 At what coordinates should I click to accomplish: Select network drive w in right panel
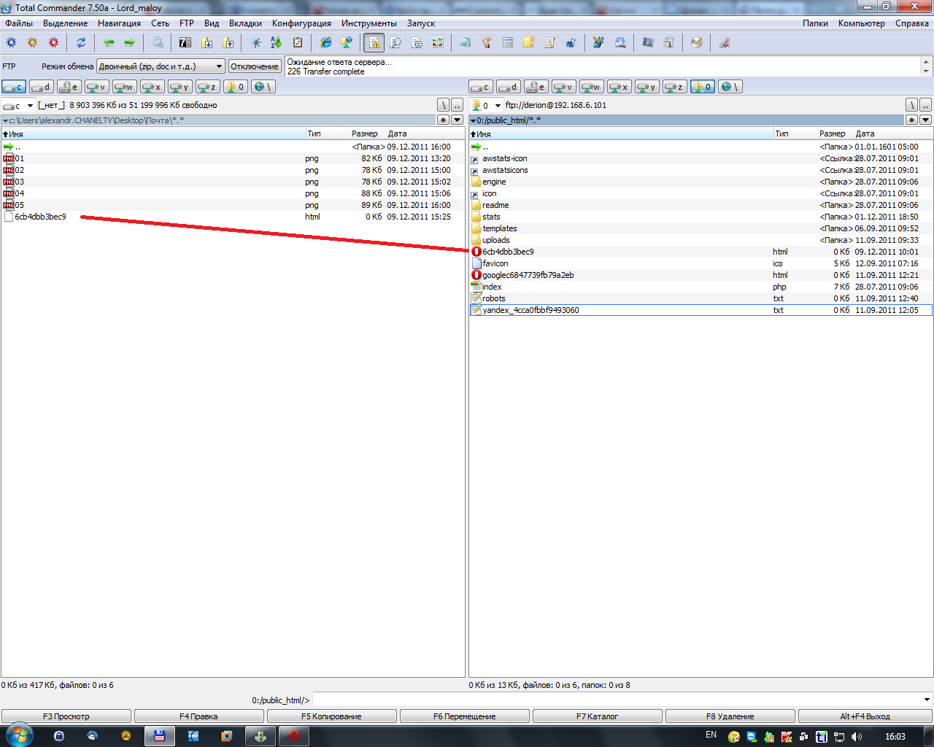pyautogui.click(x=592, y=87)
